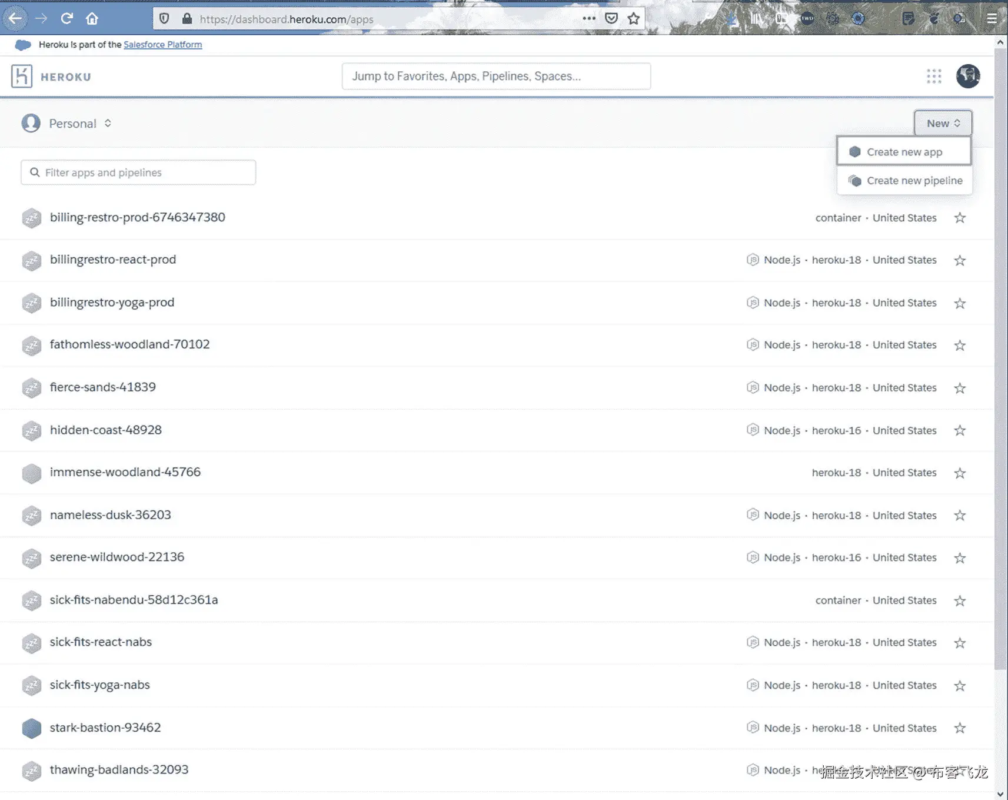Open the browser home page icon
Image resolution: width=1008 pixels, height=800 pixels.
click(92, 18)
